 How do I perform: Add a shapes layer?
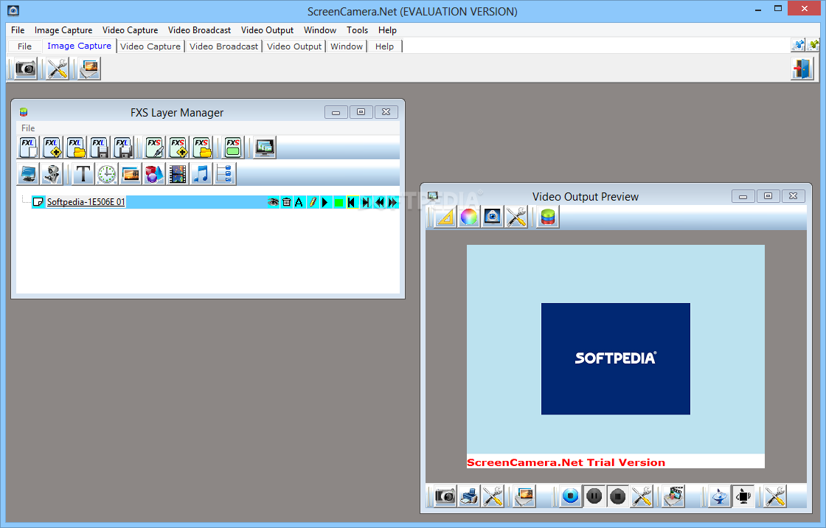pyautogui.click(x=154, y=174)
